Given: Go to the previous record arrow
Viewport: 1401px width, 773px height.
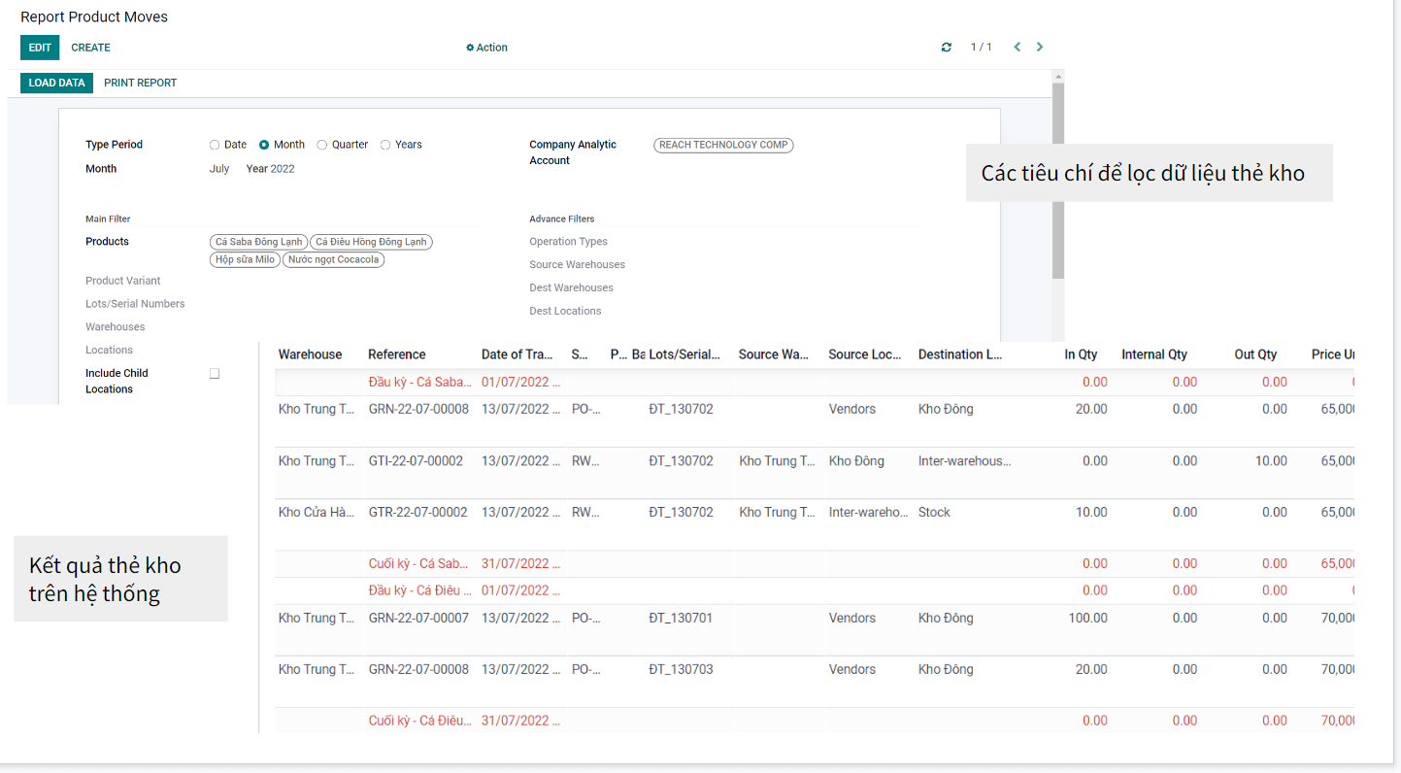Looking at the screenshot, I should (x=1017, y=48).
